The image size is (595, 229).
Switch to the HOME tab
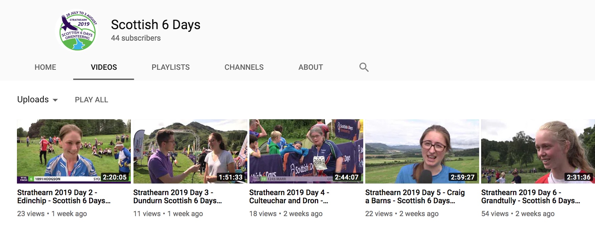pos(45,67)
